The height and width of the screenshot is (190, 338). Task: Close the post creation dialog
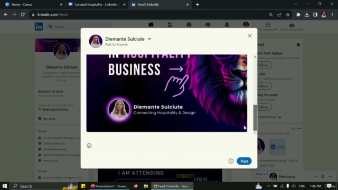pos(250,35)
